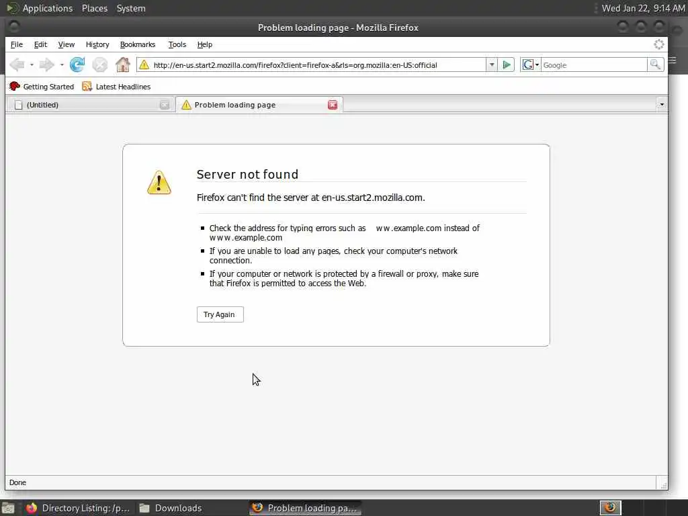This screenshot has width=688, height=516.
Task: Click the magnifier search button
Action: pos(655,65)
